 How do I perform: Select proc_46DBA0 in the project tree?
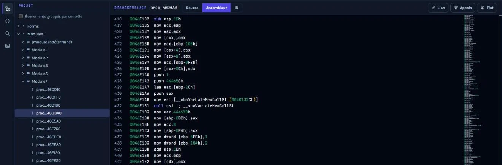(62, 113)
